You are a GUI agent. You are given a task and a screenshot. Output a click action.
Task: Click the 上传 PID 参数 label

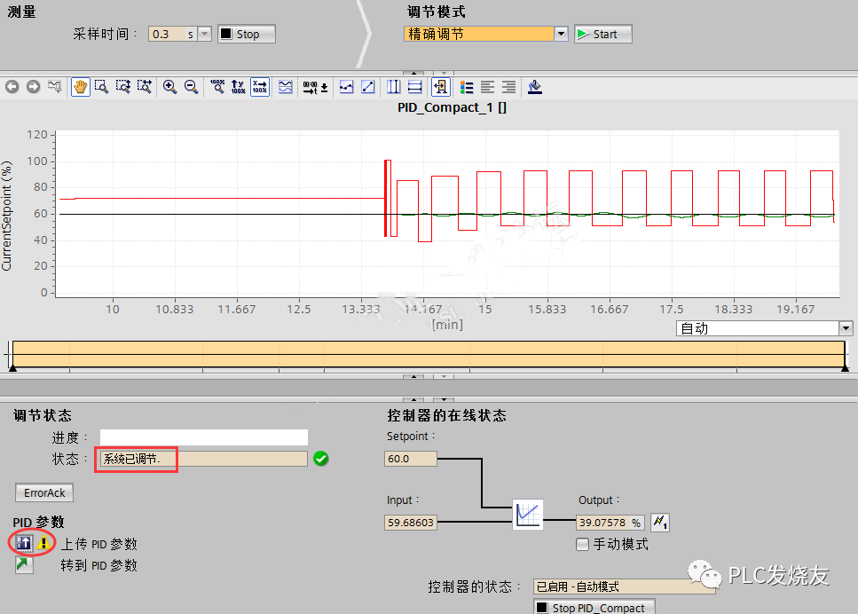click(x=99, y=544)
